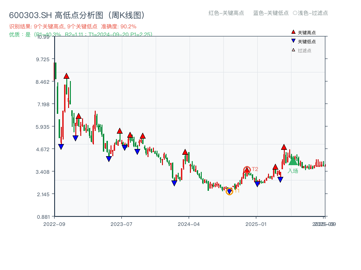Click the highest red key-high marker near 2022-09

(66, 76)
